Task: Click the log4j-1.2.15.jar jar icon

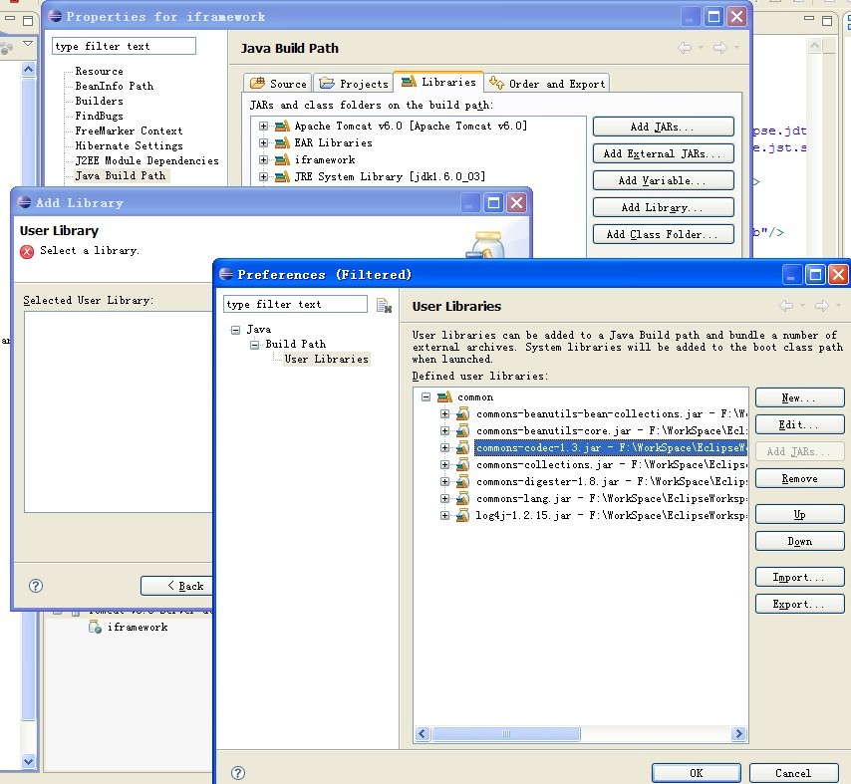Action: (462, 516)
